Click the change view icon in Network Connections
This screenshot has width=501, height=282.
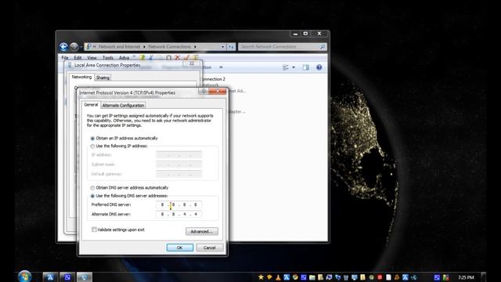click(x=286, y=67)
